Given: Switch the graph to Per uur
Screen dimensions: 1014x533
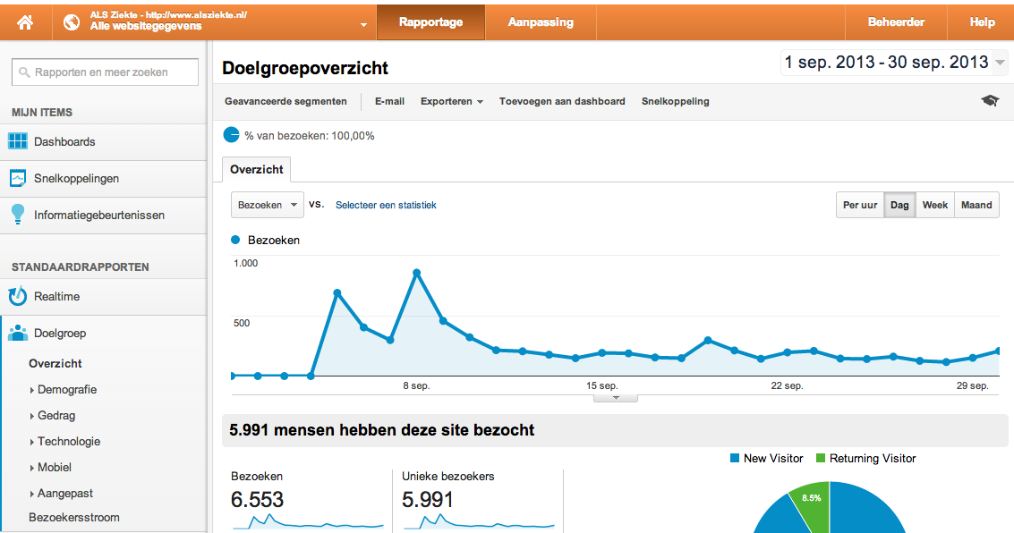Looking at the screenshot, I should (x=860, y=205).
